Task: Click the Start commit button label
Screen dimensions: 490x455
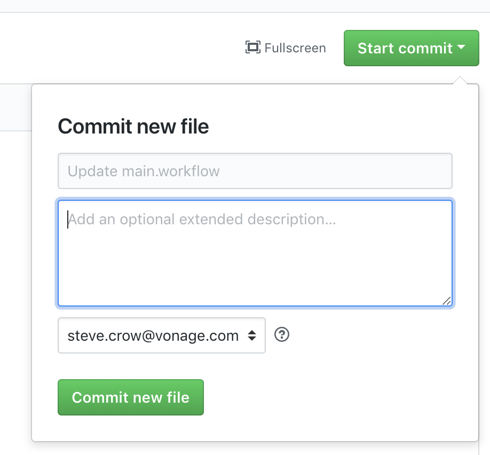Action: coord(405,48)
